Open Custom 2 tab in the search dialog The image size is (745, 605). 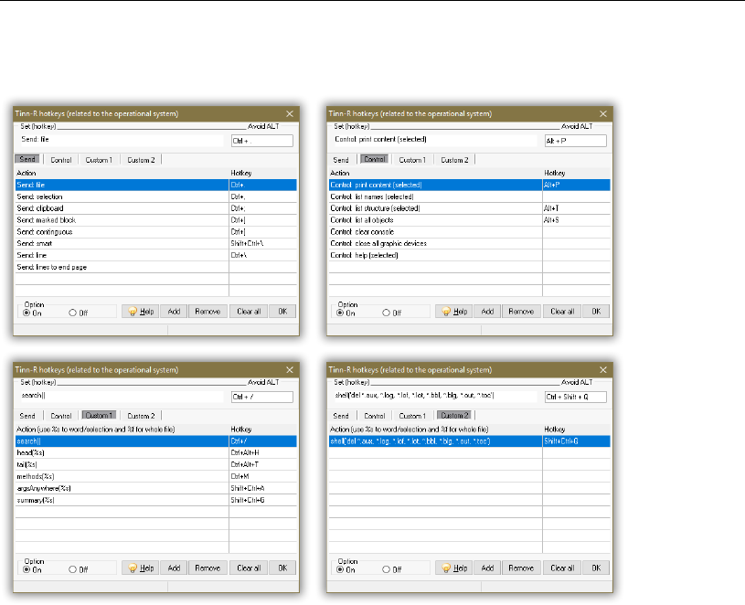coord(141,416)
